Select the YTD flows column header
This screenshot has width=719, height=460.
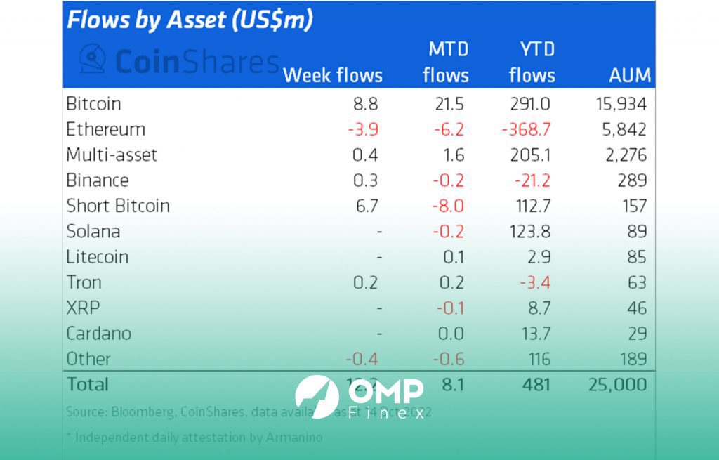pos(532,63)
